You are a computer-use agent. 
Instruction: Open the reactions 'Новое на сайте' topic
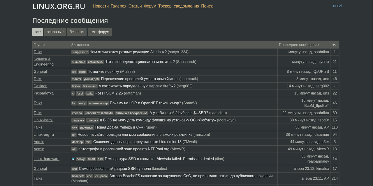tap(135, 135)
